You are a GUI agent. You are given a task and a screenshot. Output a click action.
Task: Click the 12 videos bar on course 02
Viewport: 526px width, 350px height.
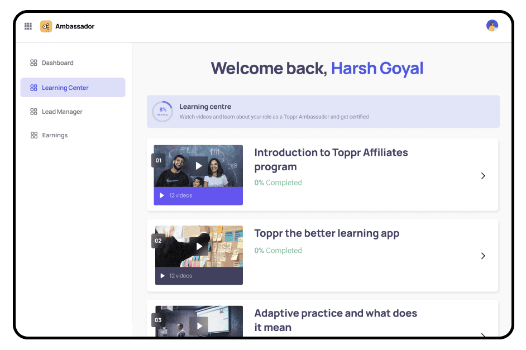[x=199, y=276]
